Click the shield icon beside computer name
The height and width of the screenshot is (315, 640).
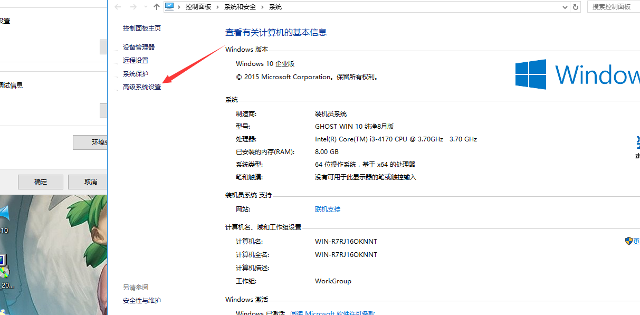(628, 241)
